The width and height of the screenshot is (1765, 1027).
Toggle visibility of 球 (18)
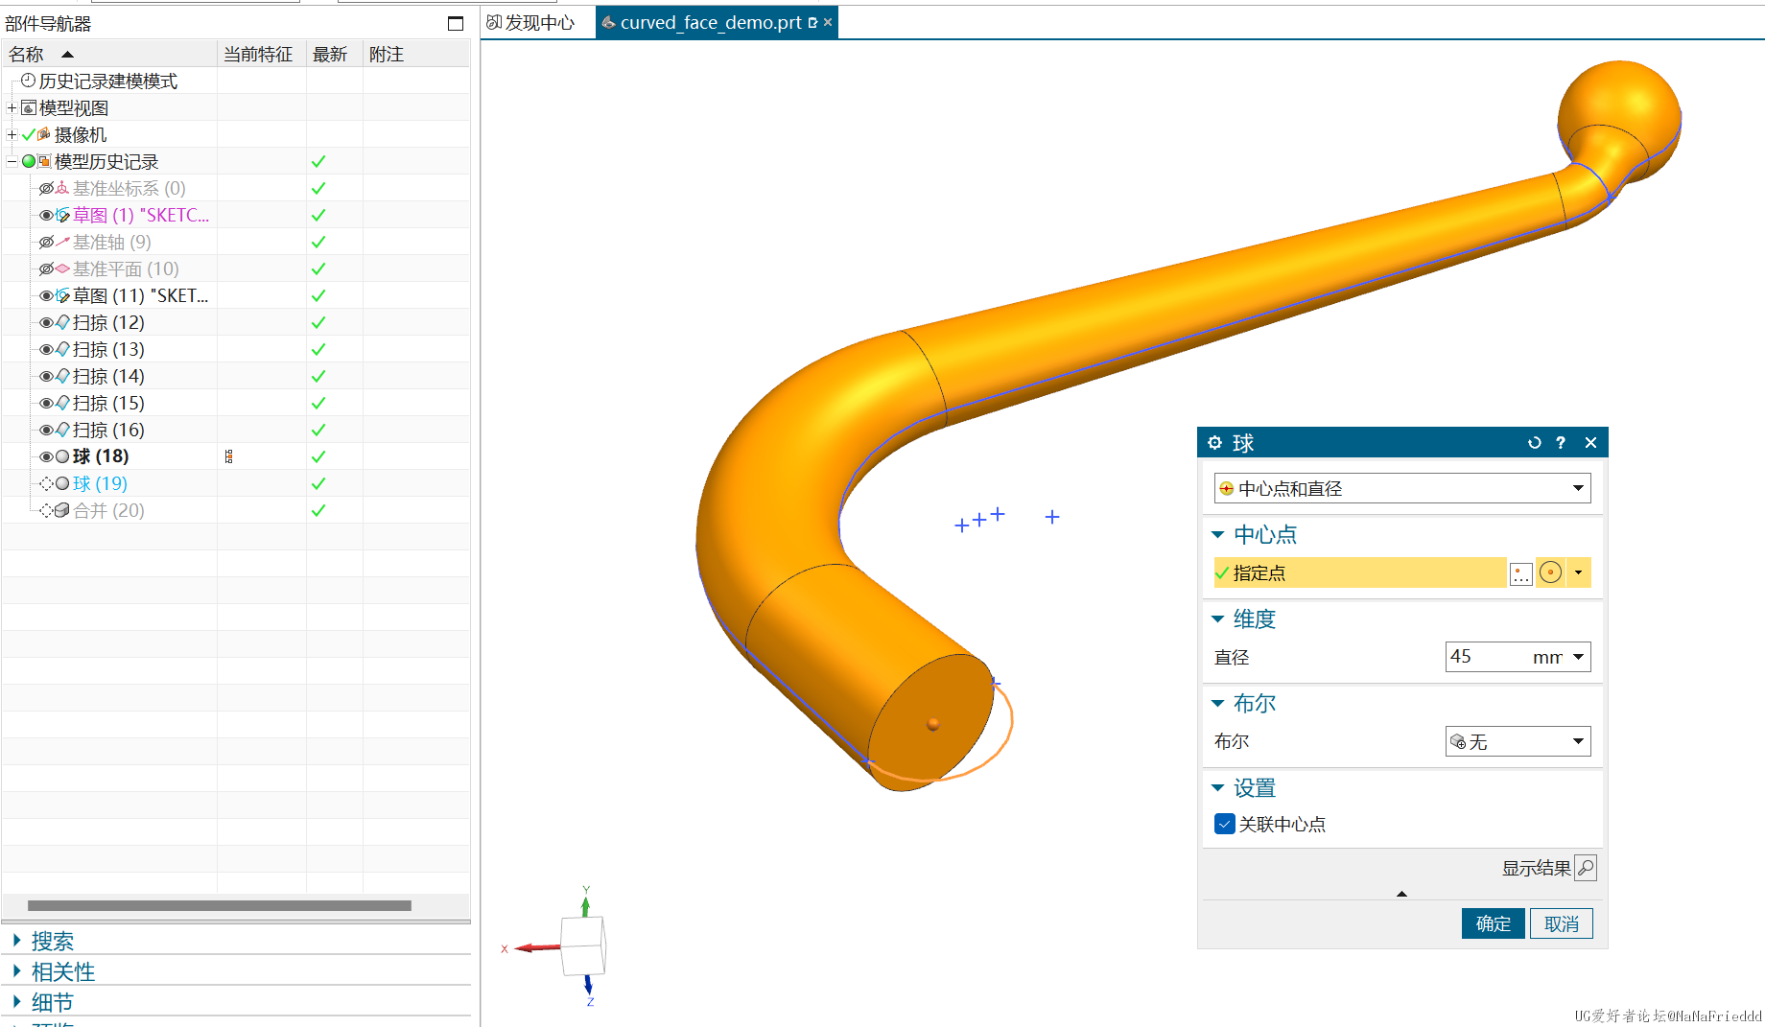[x=46, y=456]
